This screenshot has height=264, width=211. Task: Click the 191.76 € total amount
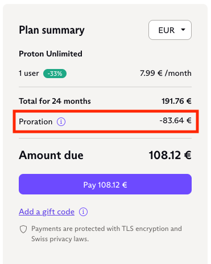[176, 101]
